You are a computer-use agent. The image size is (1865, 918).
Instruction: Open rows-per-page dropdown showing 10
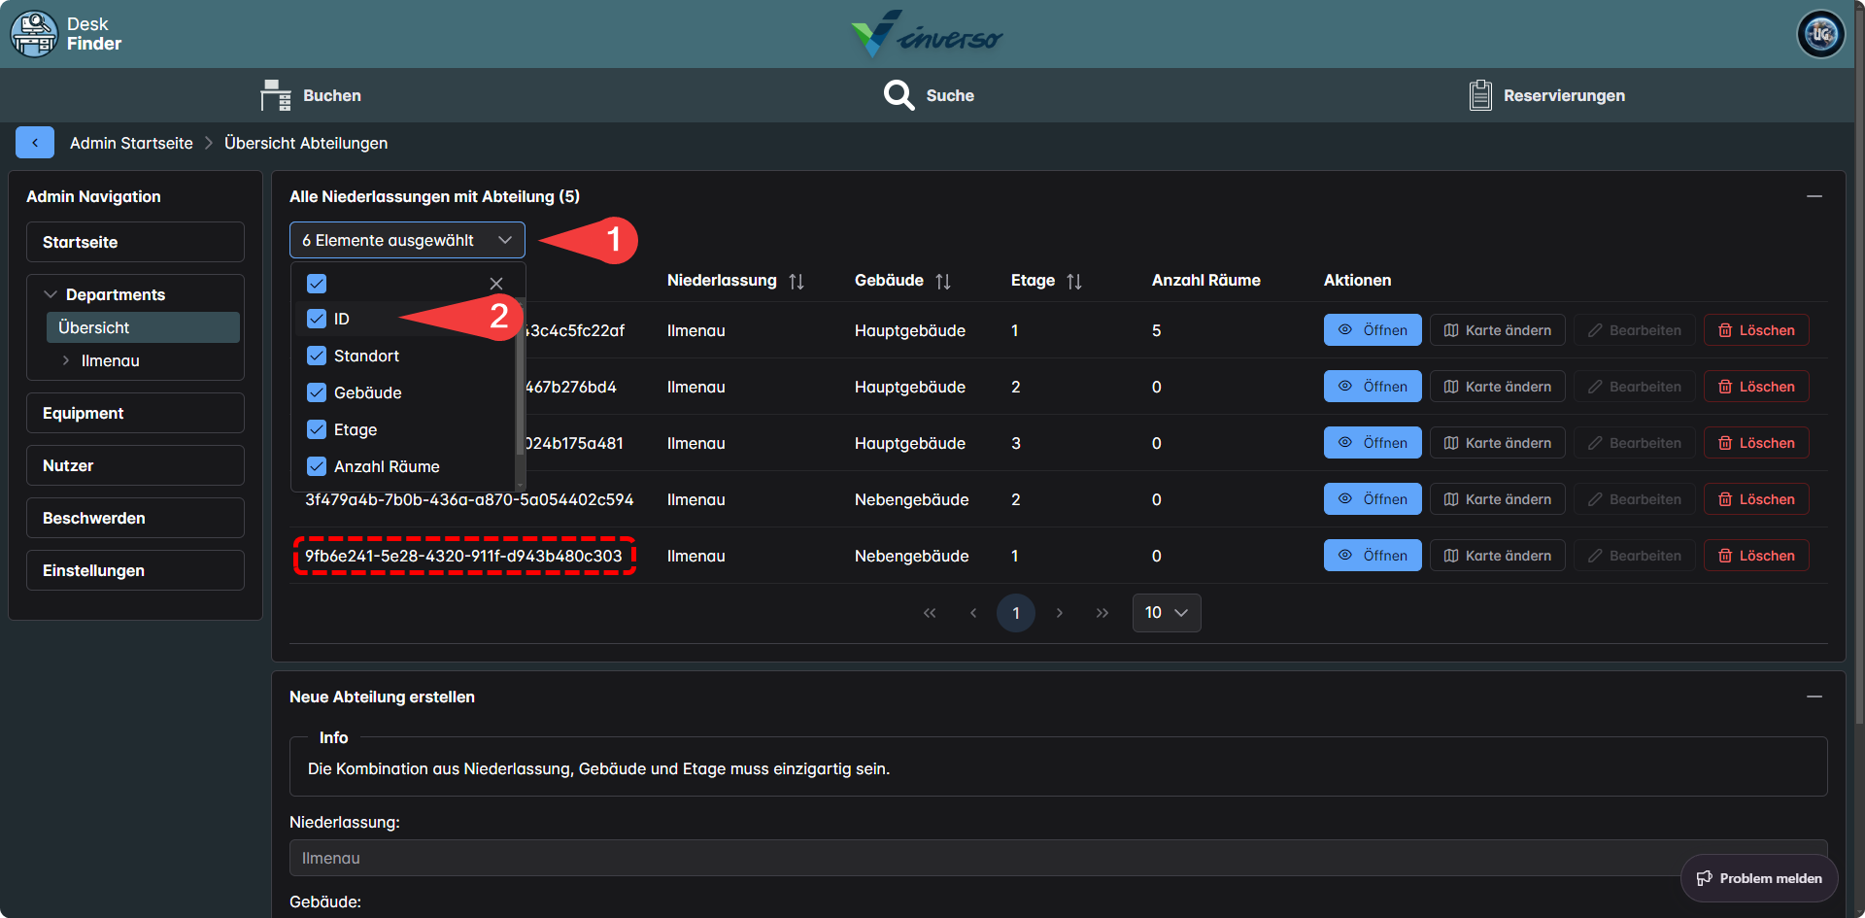[x=1167, y=613]
